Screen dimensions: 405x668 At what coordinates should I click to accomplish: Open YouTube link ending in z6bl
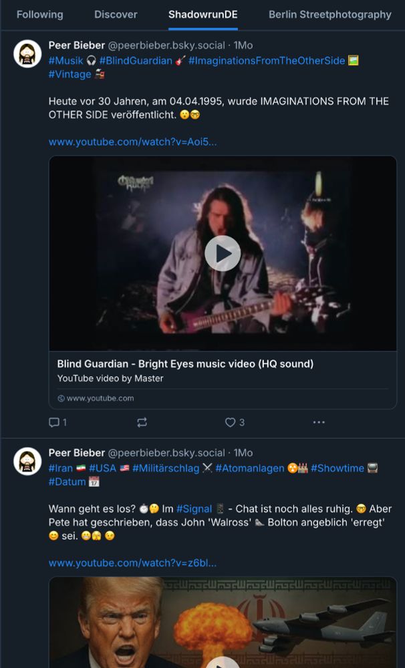132,563
